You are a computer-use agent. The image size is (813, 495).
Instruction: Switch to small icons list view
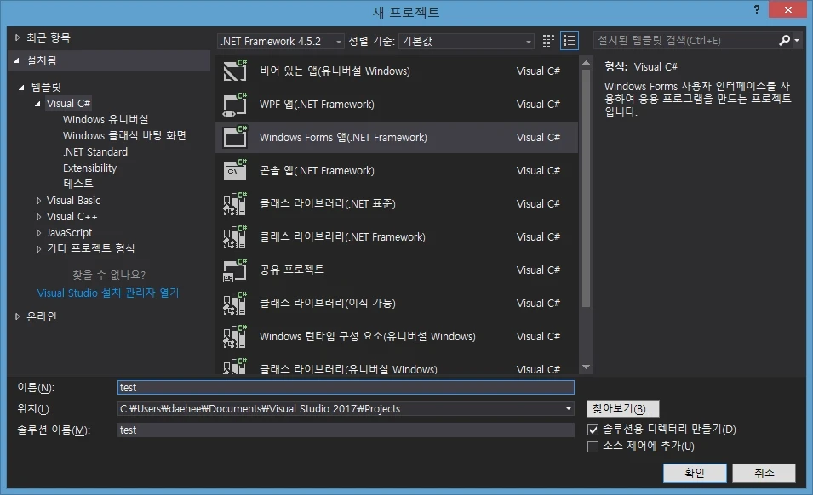(570, 41)
